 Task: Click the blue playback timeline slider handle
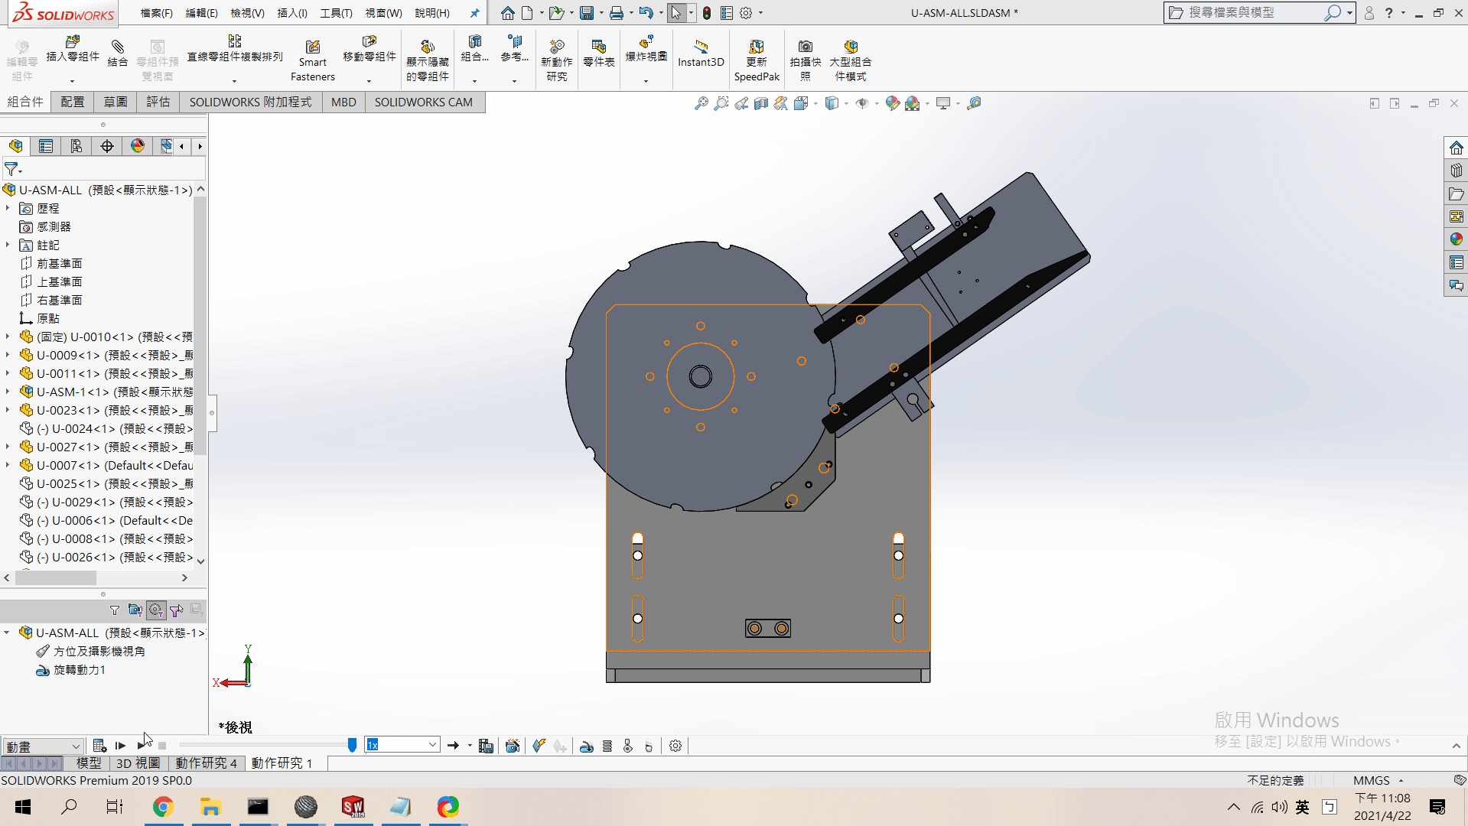[352, 745]
